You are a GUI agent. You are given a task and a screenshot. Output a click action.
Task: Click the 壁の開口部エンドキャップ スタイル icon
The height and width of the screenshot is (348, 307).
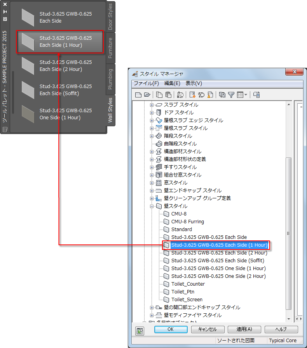point(159,307)
